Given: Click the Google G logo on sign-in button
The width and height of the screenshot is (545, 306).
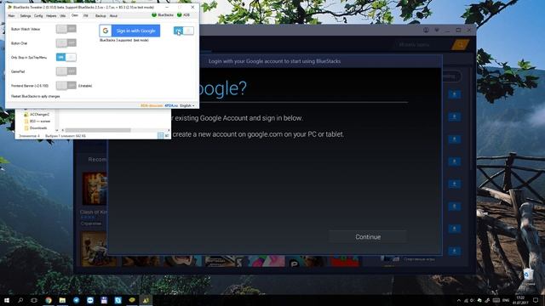Looking at the screenshot, I should pyautogui.click(x=106, y=31).
